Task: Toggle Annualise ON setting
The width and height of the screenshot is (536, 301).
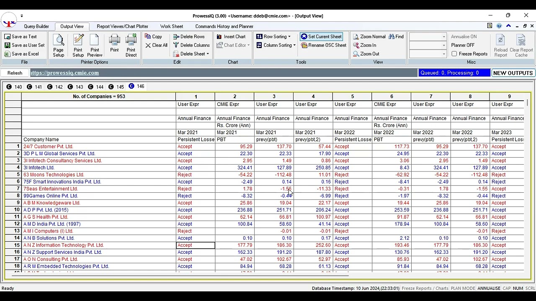Action: [x=464, y=37]
